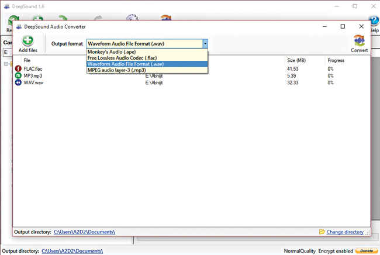Image resolution: width=380 pixels, height=255 pixels.
Task: Click the Convert icon in Audio Converter
Action: click(x=359, y=40)
